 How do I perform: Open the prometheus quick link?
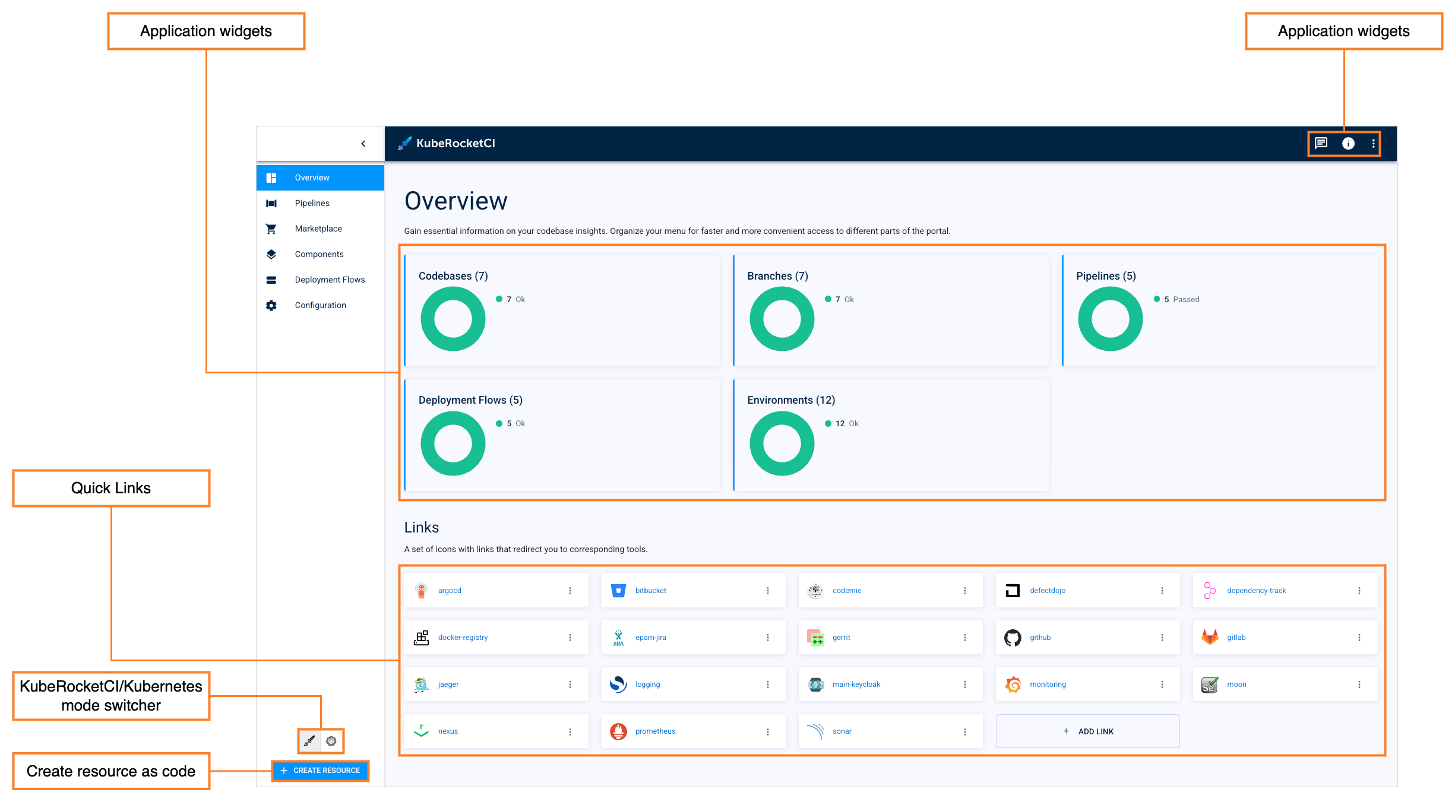(x=655, y=731)
